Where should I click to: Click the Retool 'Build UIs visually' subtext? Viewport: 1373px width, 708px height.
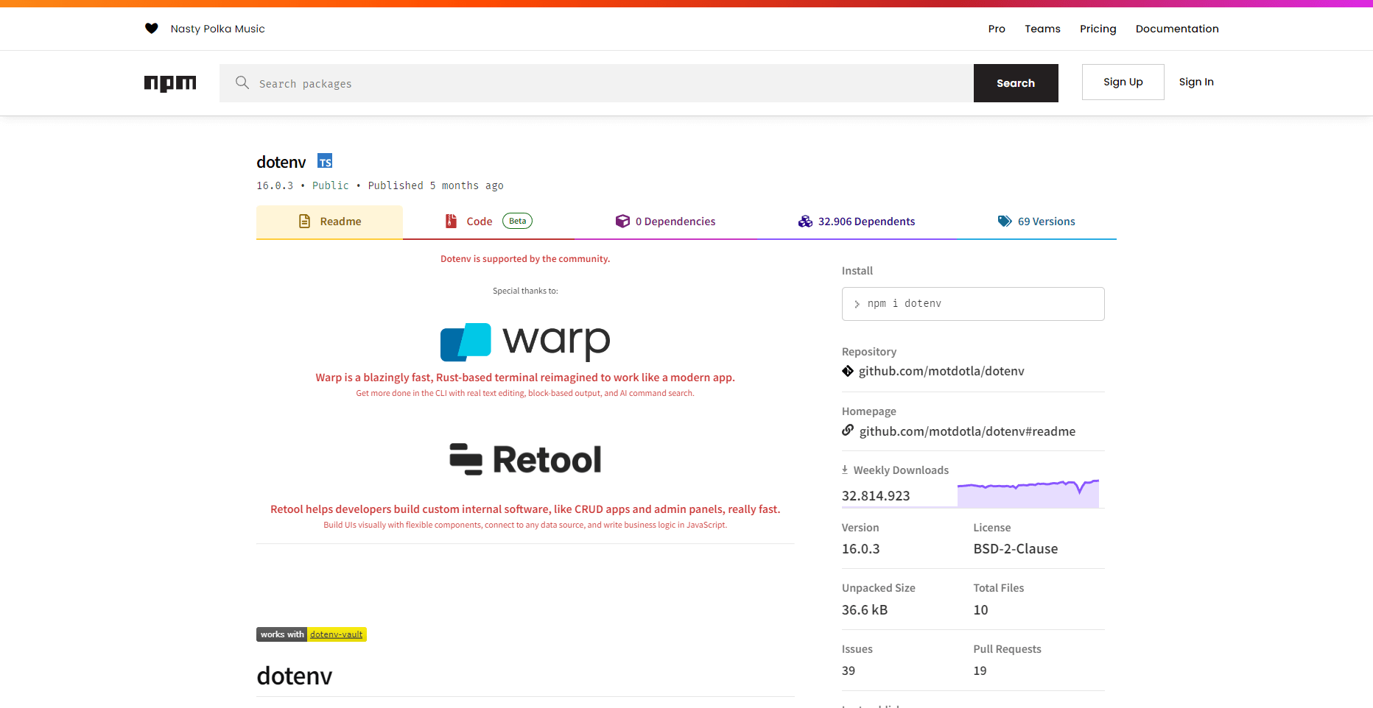(x=525, y=525)
